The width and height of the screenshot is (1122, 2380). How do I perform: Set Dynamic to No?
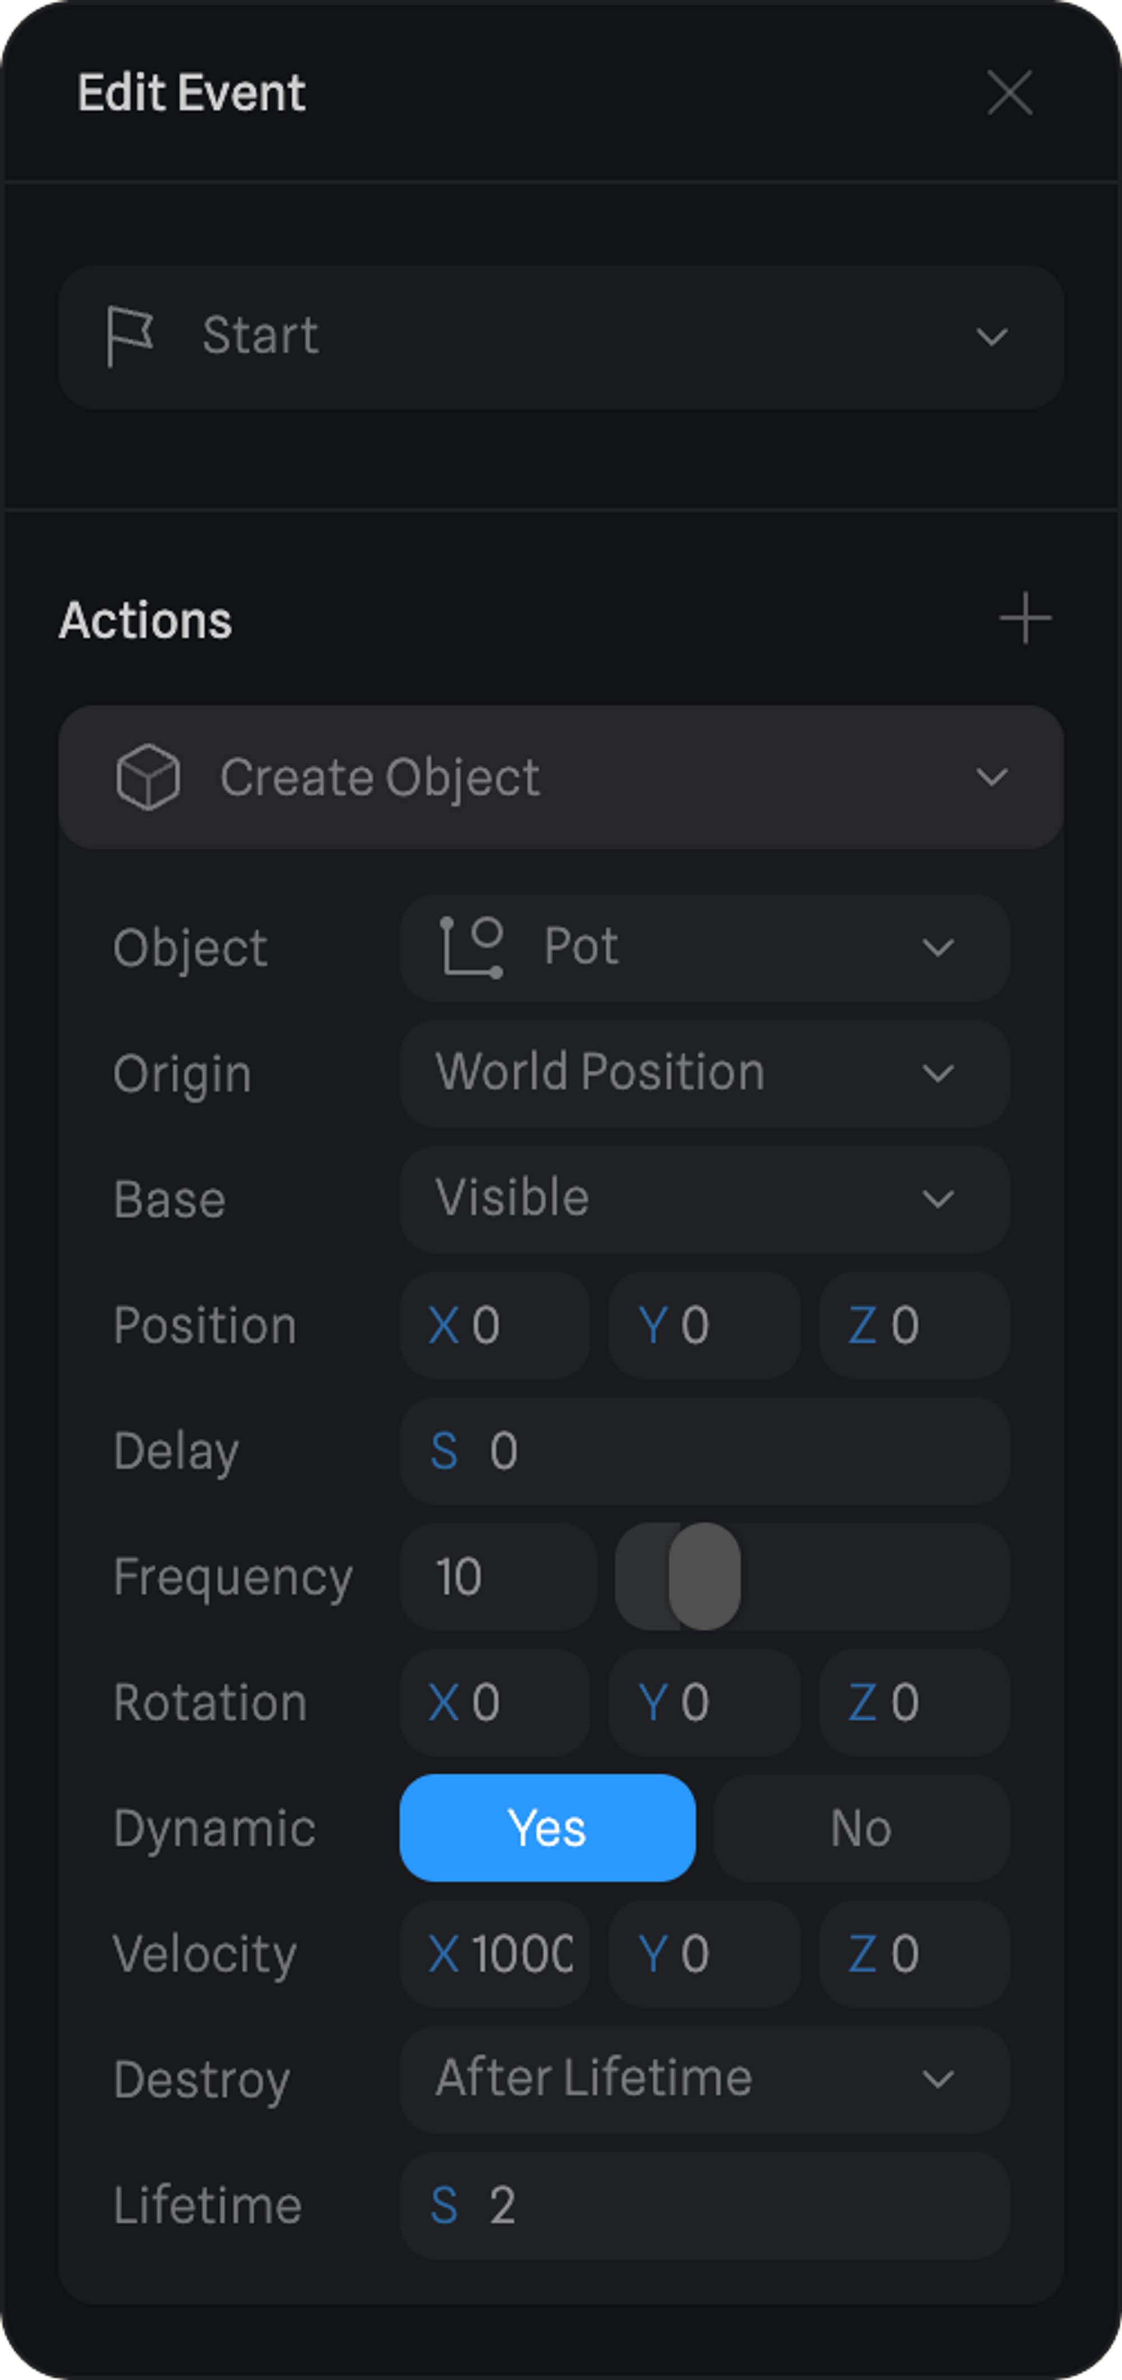click(x=861, y=1828)
